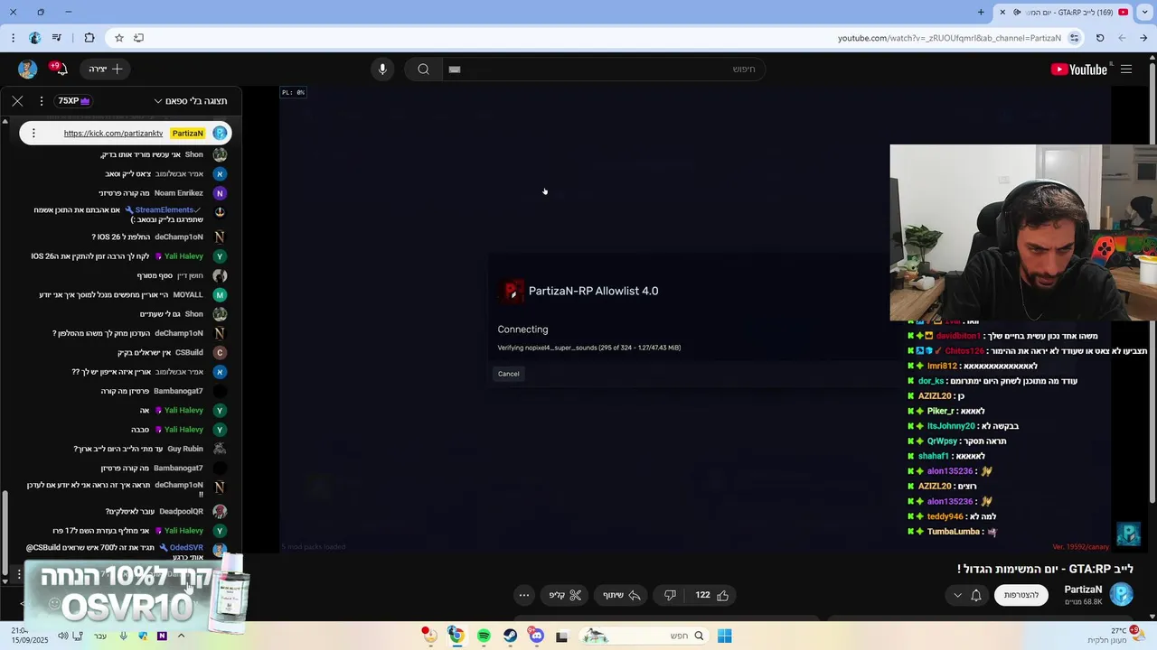Open Steam from the taskbar
Screen dimensions: 1157x650
[x=511, y=636]
